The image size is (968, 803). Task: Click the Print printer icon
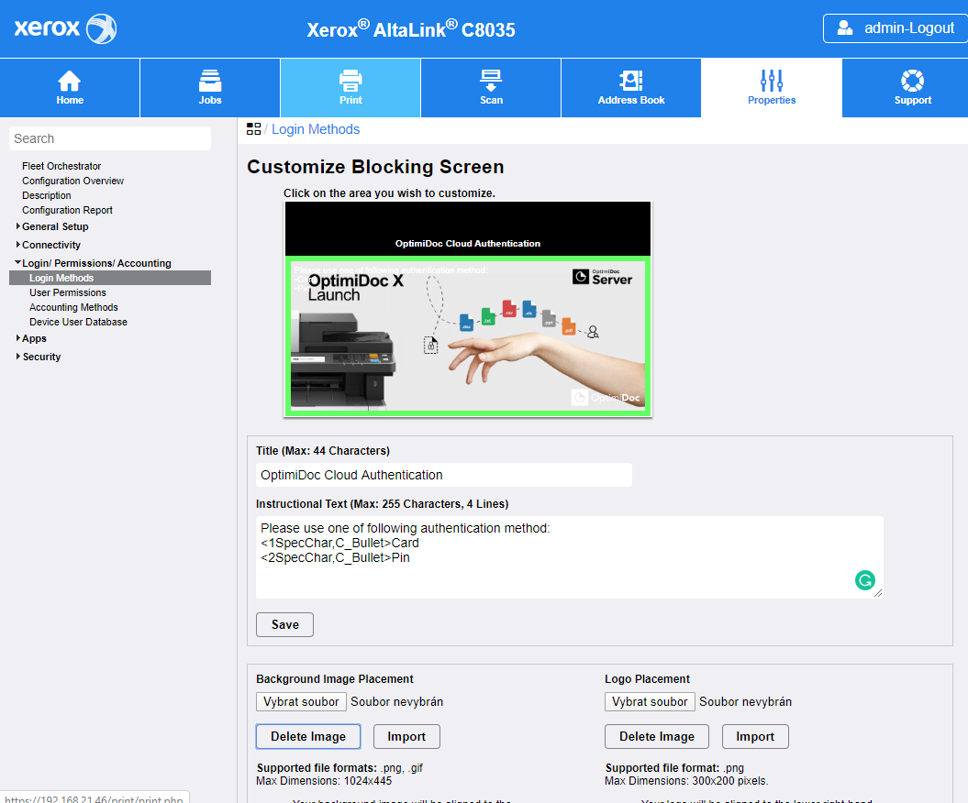point(350,81)
